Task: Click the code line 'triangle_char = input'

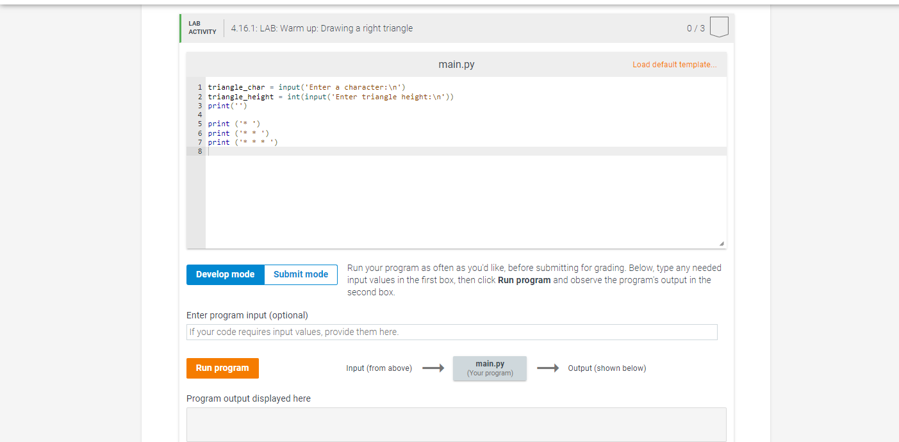Action: coord(306,87)
